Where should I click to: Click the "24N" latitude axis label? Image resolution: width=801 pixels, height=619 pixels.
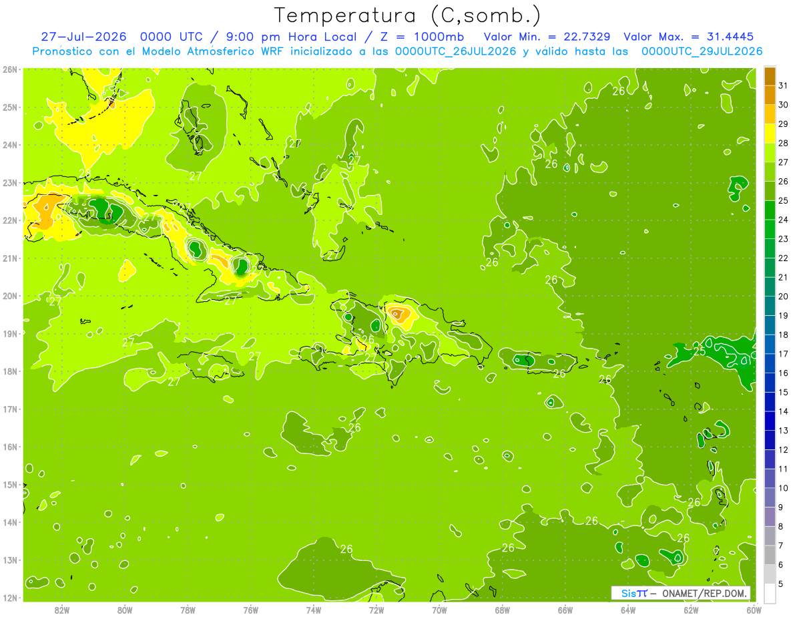point(10,145)
